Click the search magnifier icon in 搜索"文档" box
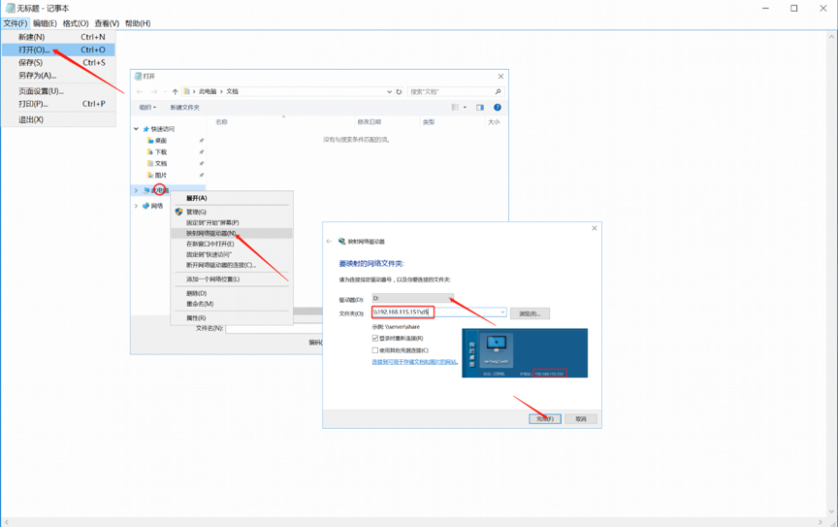 (498, 92)
